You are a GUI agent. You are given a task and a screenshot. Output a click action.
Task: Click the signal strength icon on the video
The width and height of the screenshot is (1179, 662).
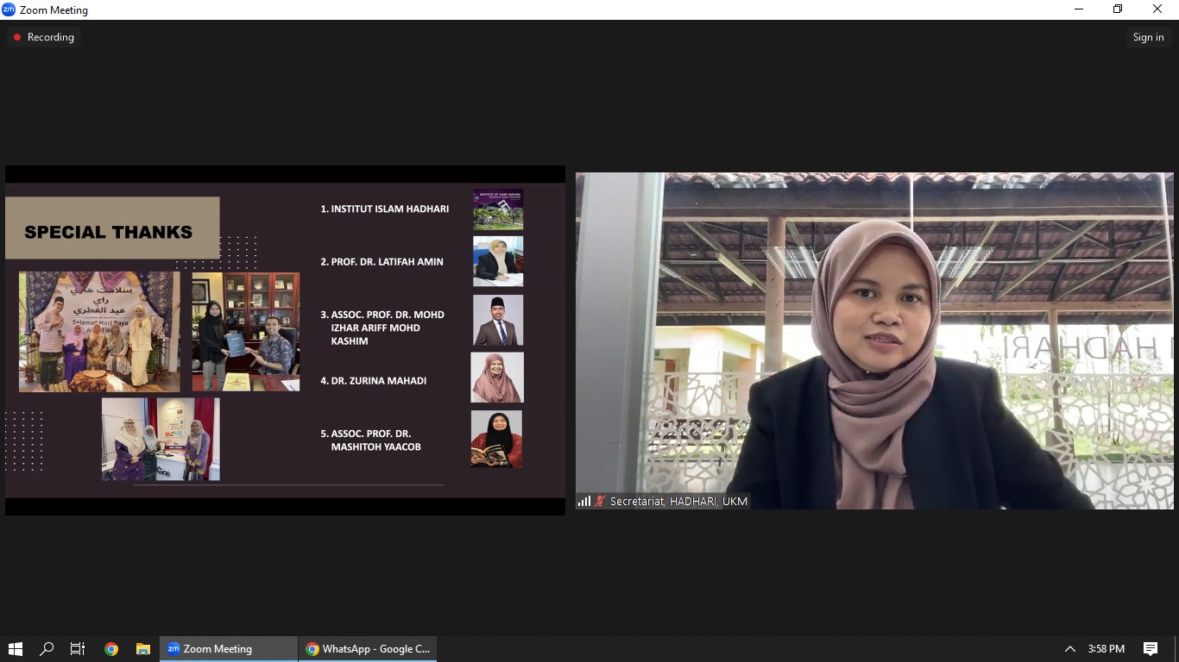tap(584, 501)
